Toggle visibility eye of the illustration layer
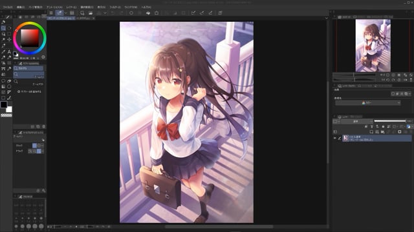This screenshot has width=414, height=232. [335, 138]
